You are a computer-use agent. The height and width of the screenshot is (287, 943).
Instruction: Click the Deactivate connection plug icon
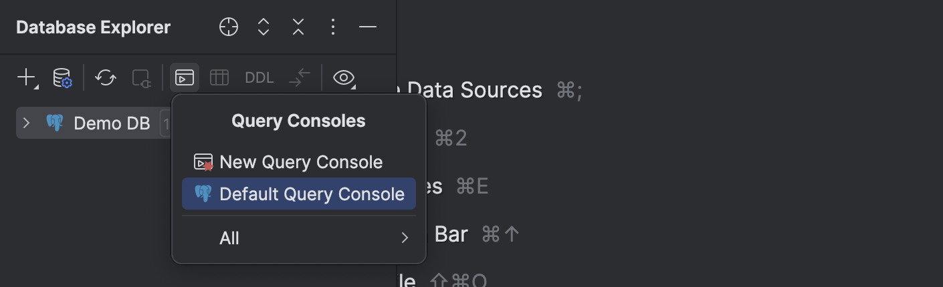tap(141, 78)
